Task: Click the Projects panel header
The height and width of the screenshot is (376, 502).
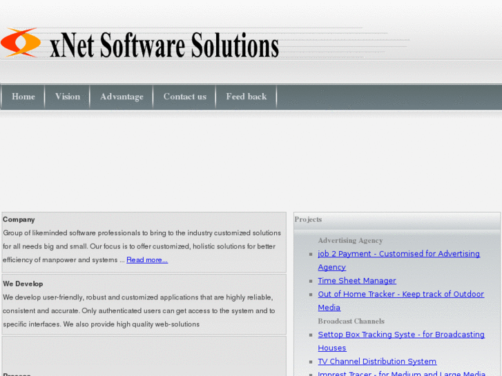Action: 309,219
